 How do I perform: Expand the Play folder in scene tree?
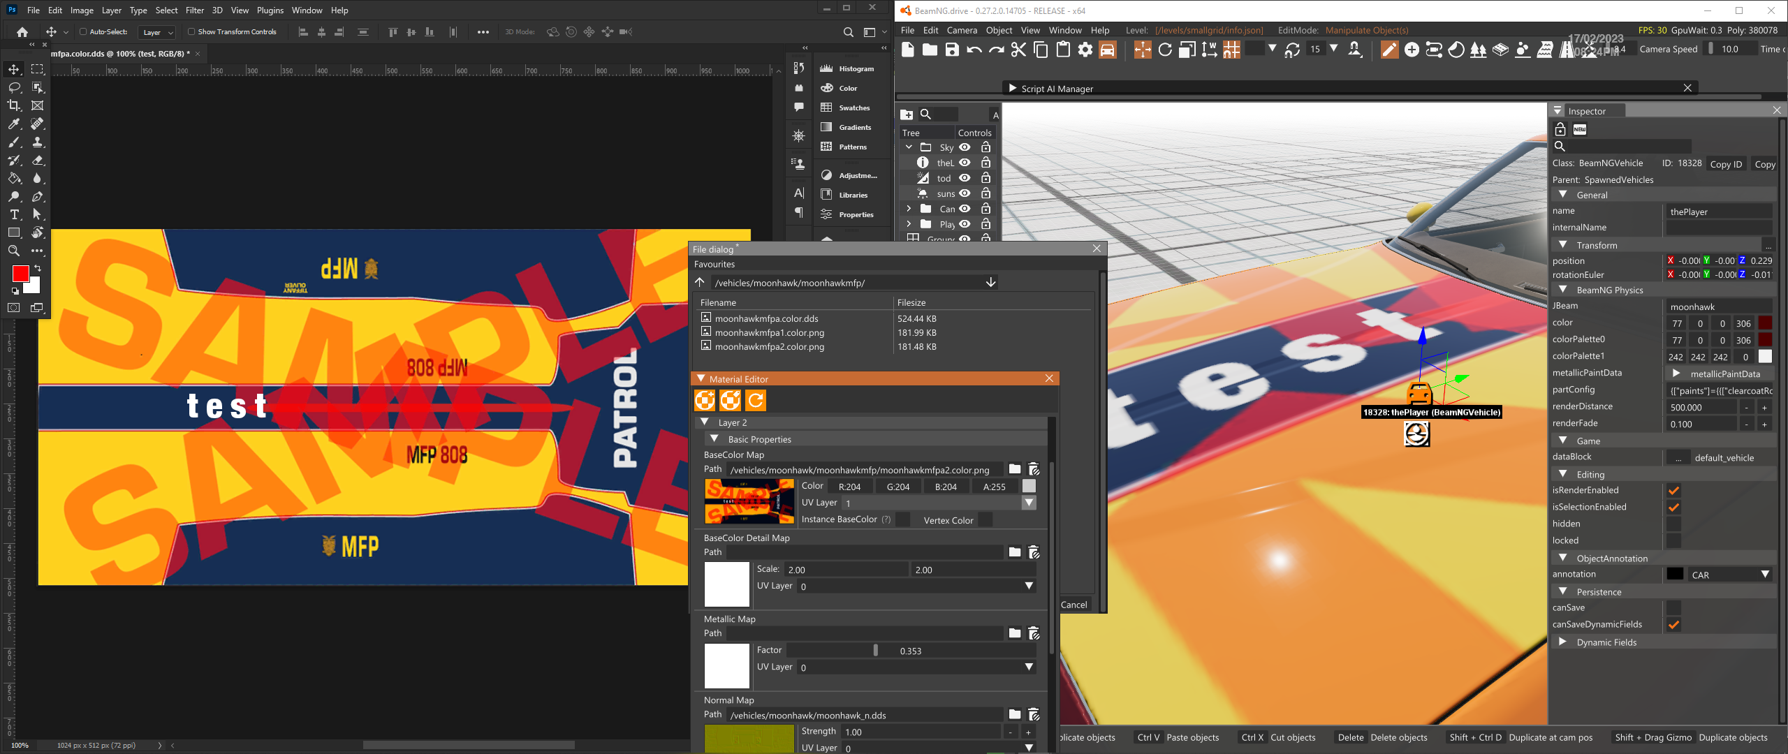tap(909, 224)
